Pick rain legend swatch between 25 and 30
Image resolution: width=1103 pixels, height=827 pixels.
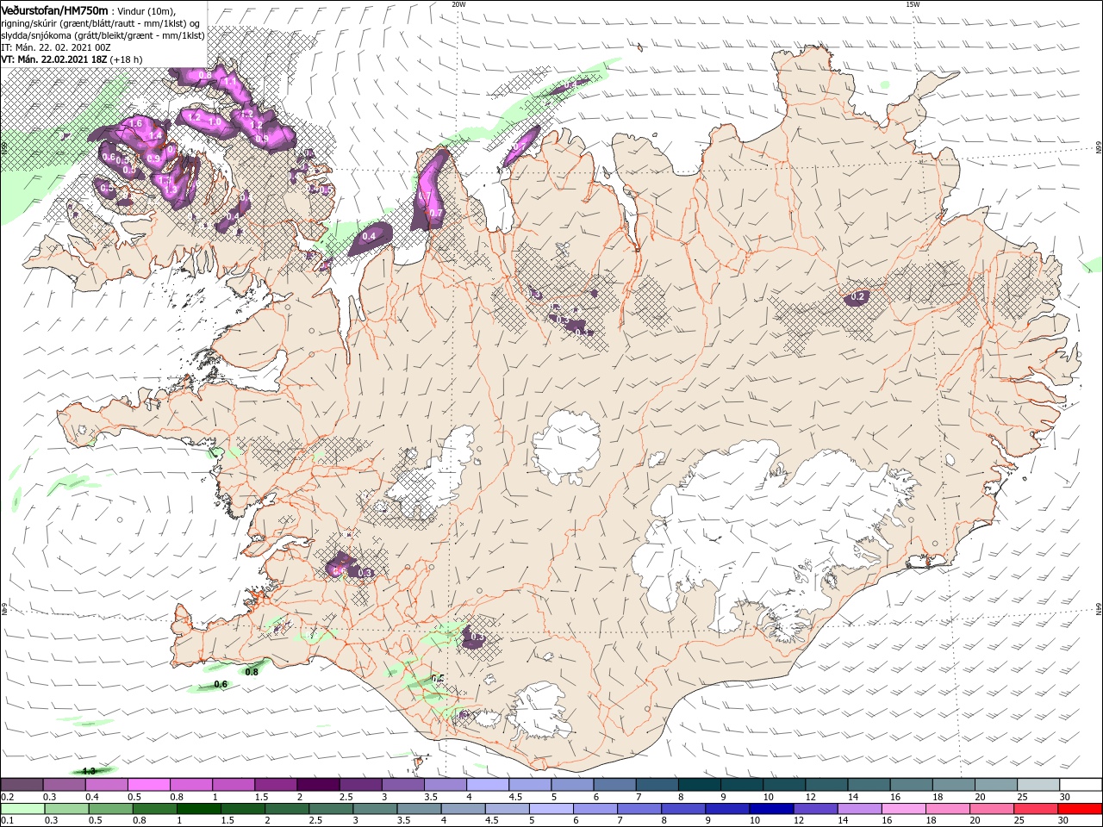[x=1036, y=809]
